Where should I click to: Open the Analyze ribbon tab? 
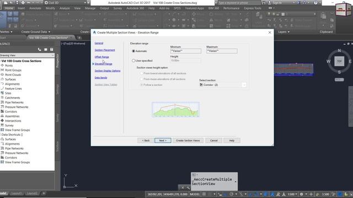click(x=65, y=8)
